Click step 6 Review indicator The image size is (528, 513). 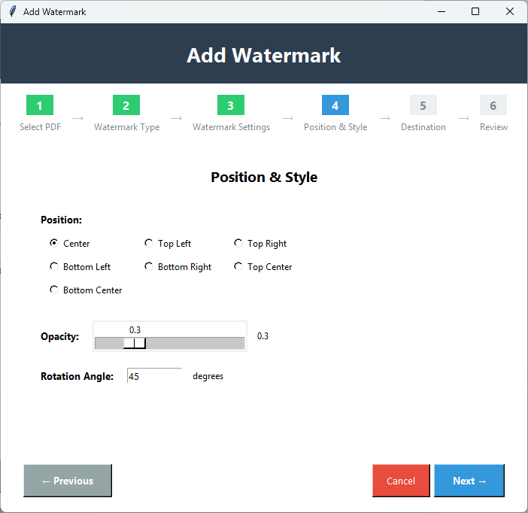[x=493, y=105]
